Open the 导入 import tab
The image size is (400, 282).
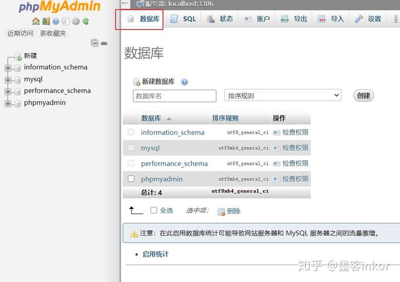click(331, 19)
